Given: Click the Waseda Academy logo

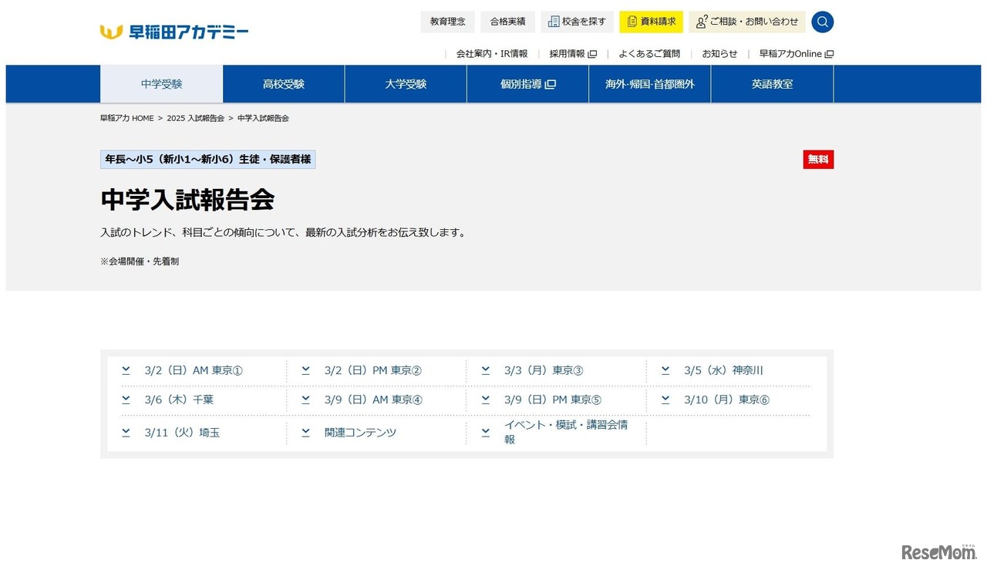Looking at the screenshot, I should click(x=174, y=32).
